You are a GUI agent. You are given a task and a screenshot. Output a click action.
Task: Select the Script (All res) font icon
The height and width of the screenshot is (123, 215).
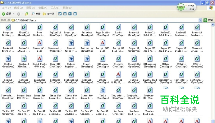tap(103, 43)
